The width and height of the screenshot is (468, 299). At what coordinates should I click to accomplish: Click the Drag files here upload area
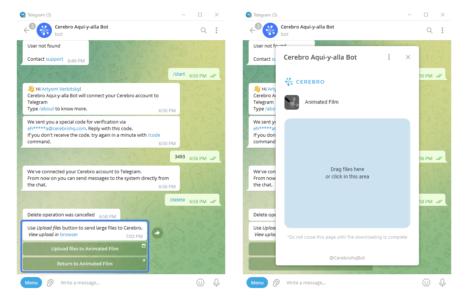point(347,173)
